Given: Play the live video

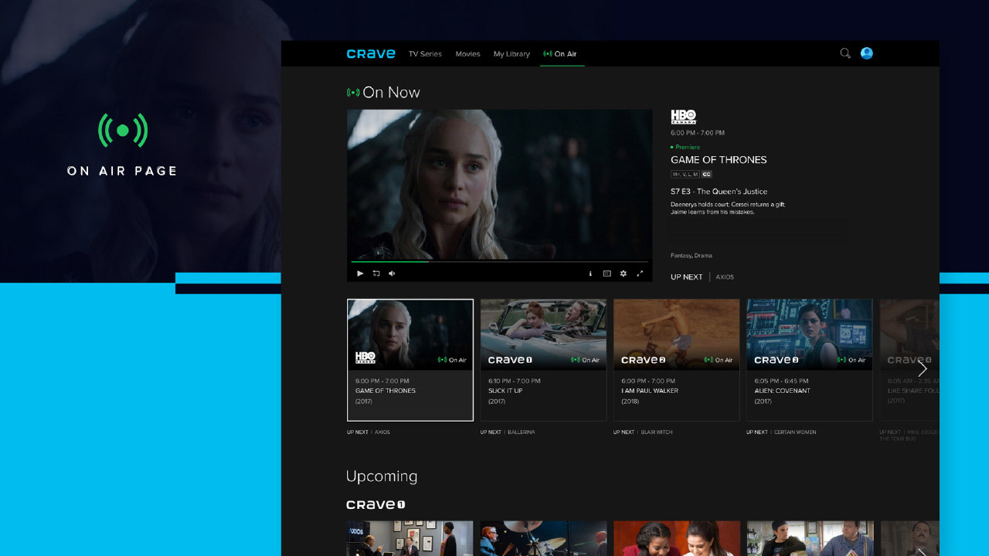Looking at the screenshot, I should (x=360, y=273).
